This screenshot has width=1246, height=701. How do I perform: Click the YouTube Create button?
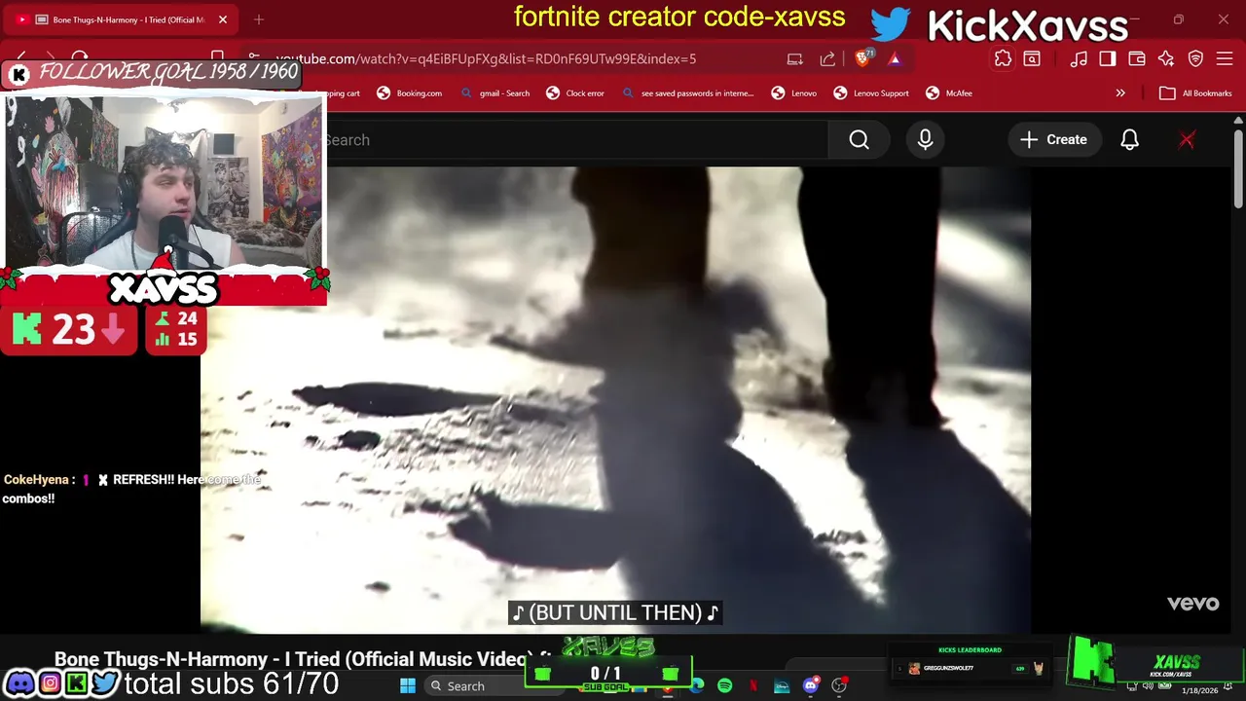pyautogui.click(x=1053, y=140)
